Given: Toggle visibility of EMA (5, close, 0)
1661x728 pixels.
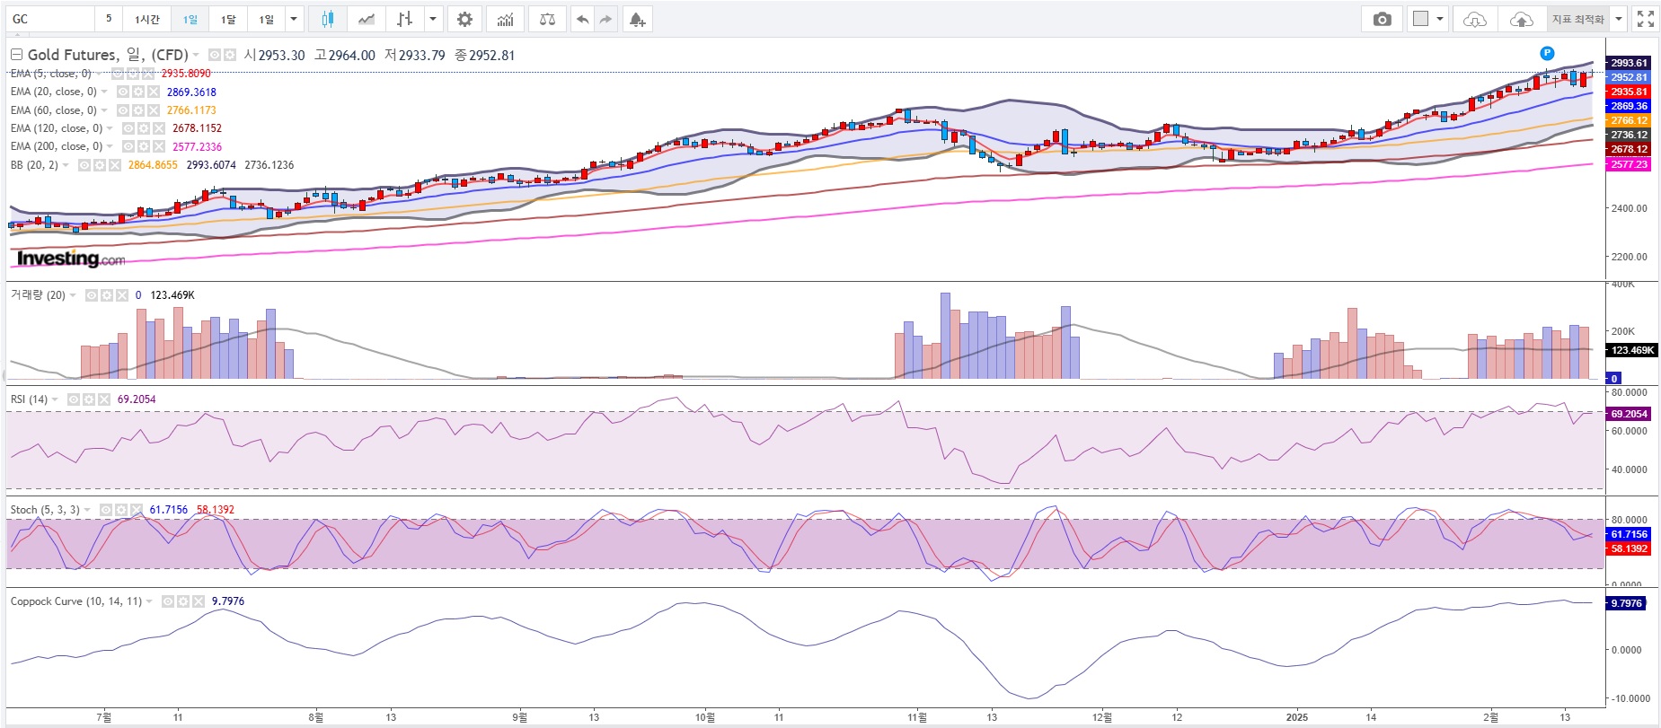Looking at the screenshot, I should (118, 74).
